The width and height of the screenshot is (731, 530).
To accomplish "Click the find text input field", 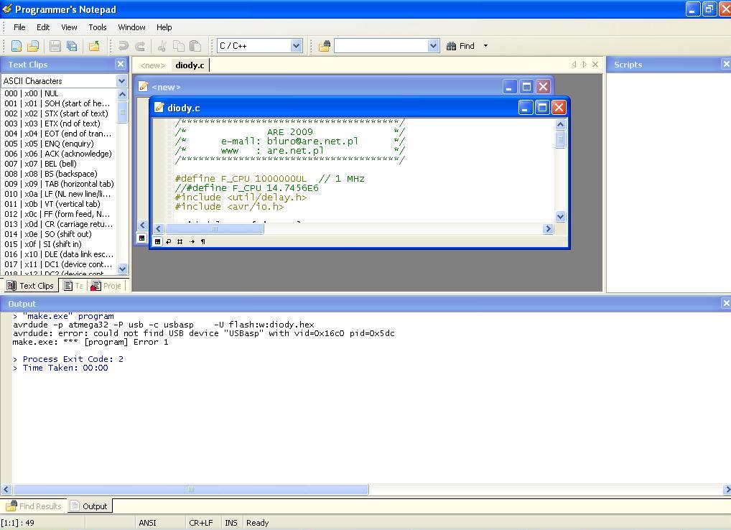I will coord(381,46).
